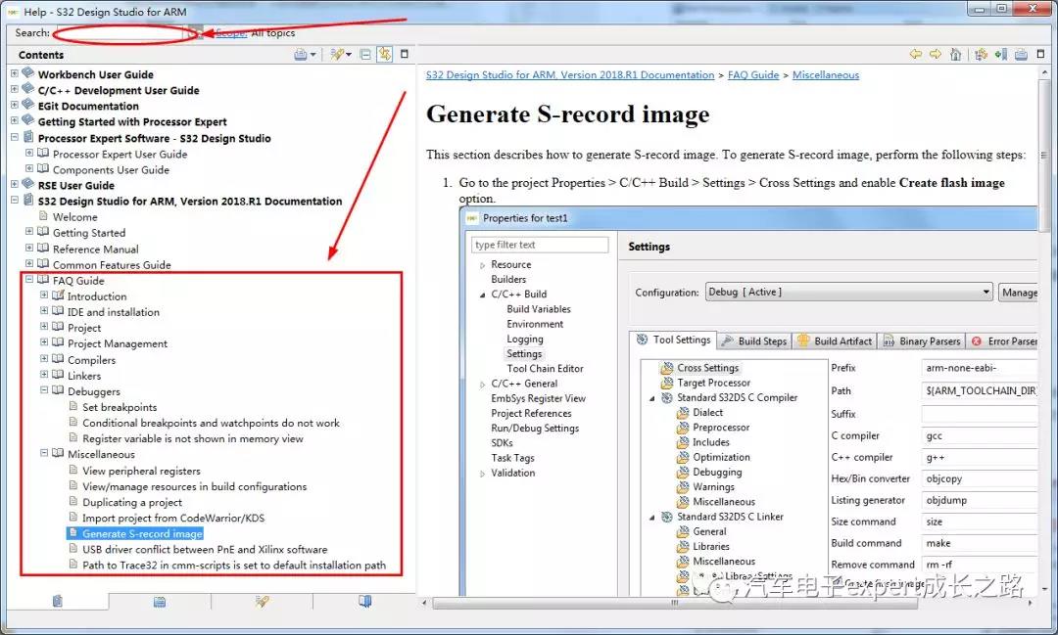Open FAQ Guide breadcrumb link
The image size is (1058, 635).
[753, 75]
